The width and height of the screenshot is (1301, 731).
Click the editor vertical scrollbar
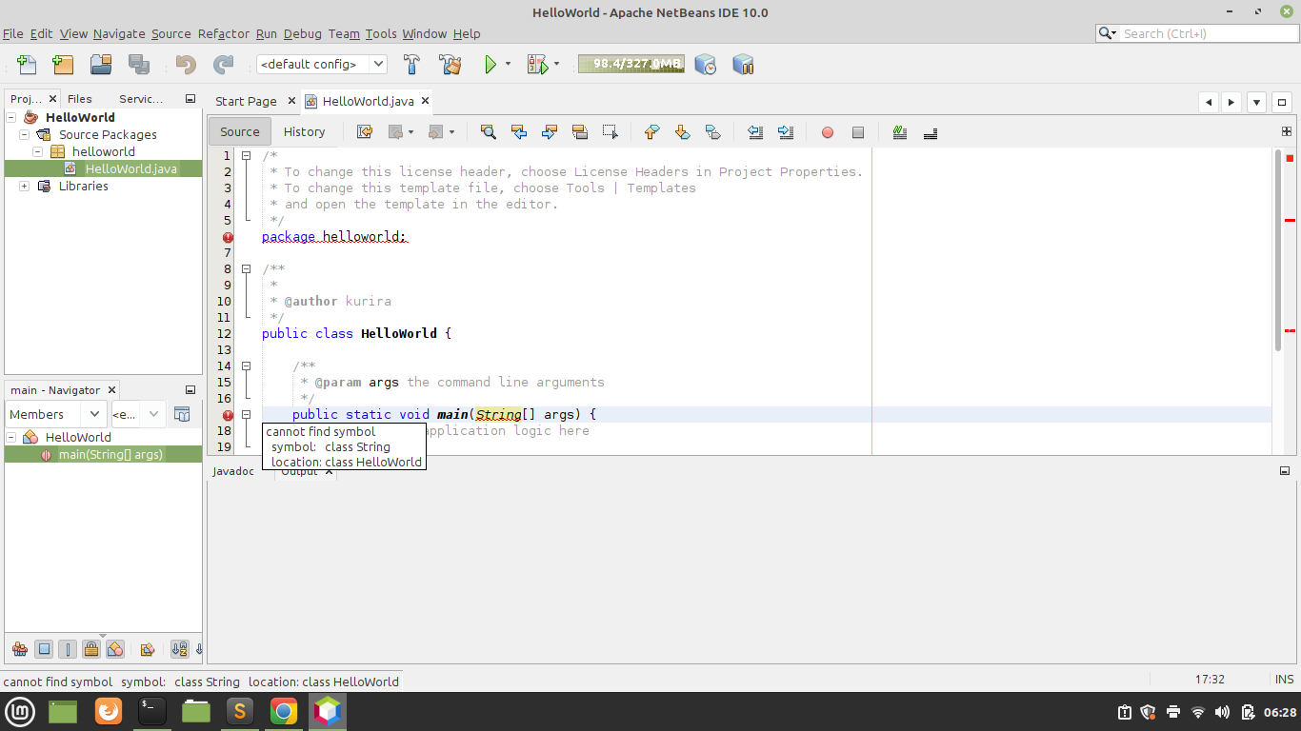[1279, 249]
